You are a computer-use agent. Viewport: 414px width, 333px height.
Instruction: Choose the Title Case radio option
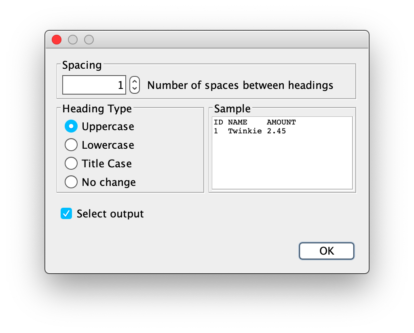(x=71, y=163)
